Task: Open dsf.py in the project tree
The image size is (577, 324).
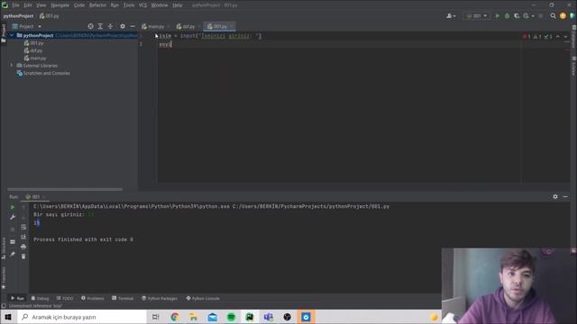Action: [x=36, y=50]
